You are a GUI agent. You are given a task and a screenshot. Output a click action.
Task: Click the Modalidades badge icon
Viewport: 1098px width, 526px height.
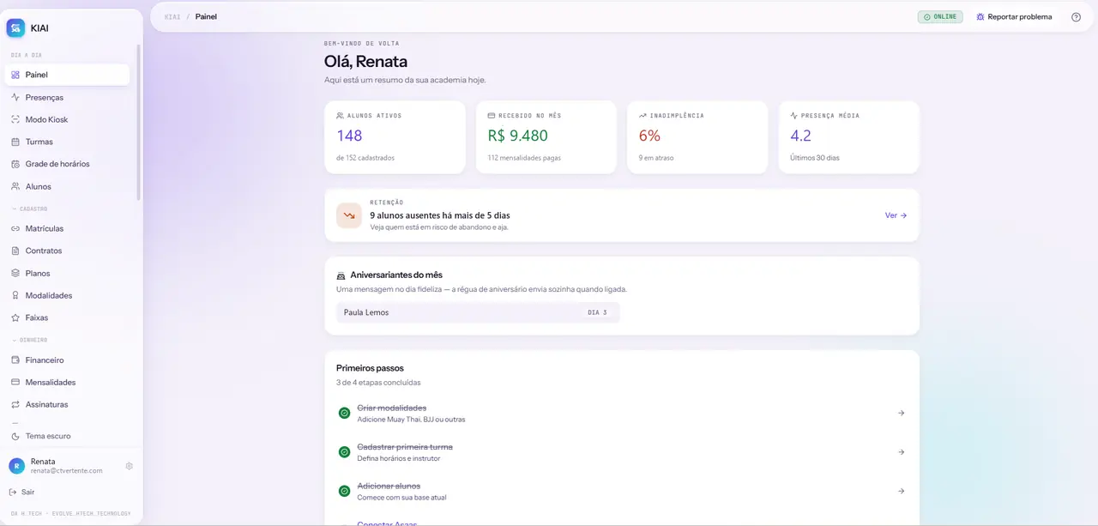[15, 295]
